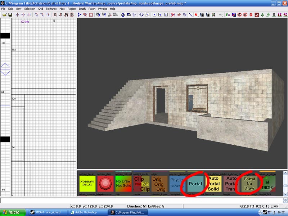Click the closed padlock toolbar icon
Image resolution: width=288 pixels, height=216 pixels.
202,15
